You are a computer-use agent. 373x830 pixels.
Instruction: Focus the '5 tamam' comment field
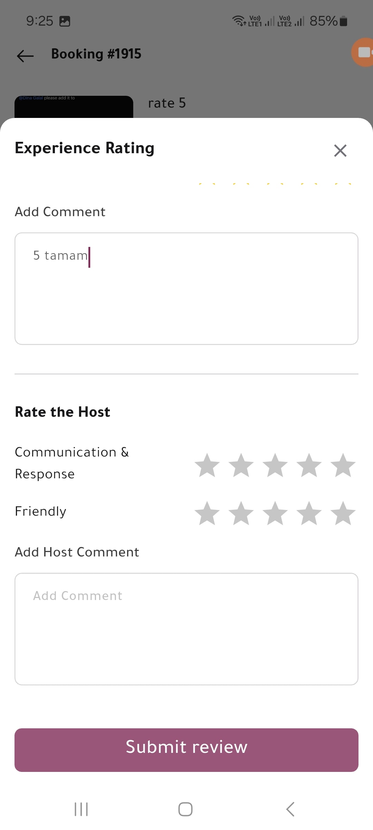[x=186, y=288]
